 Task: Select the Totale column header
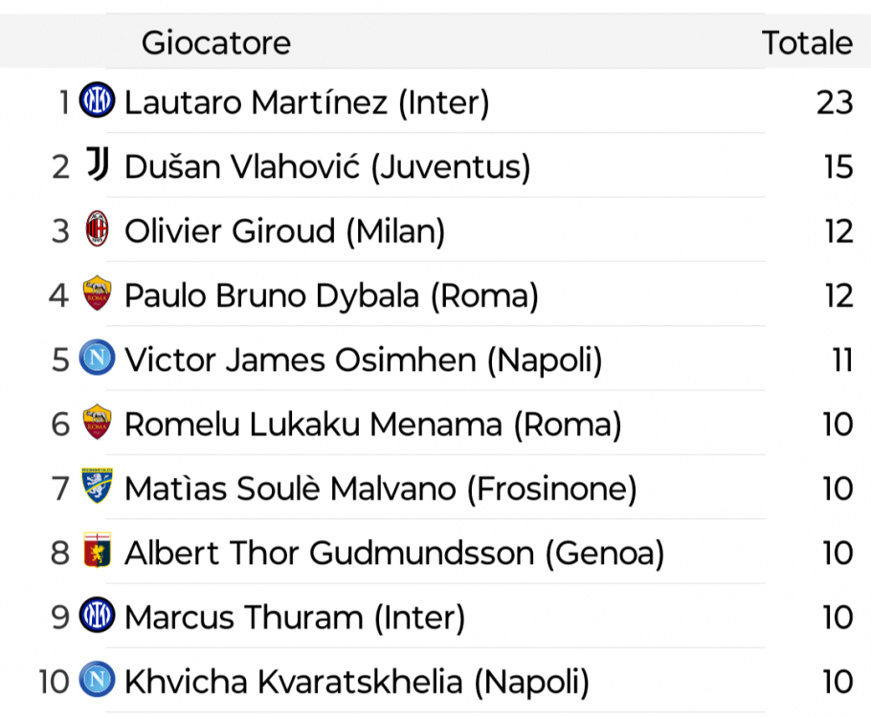point(807,43)
